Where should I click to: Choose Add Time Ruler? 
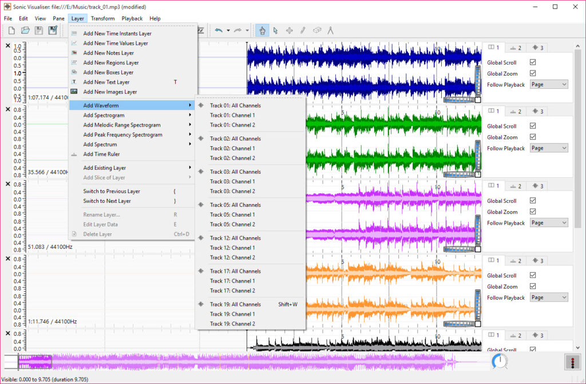coord(132,154)
